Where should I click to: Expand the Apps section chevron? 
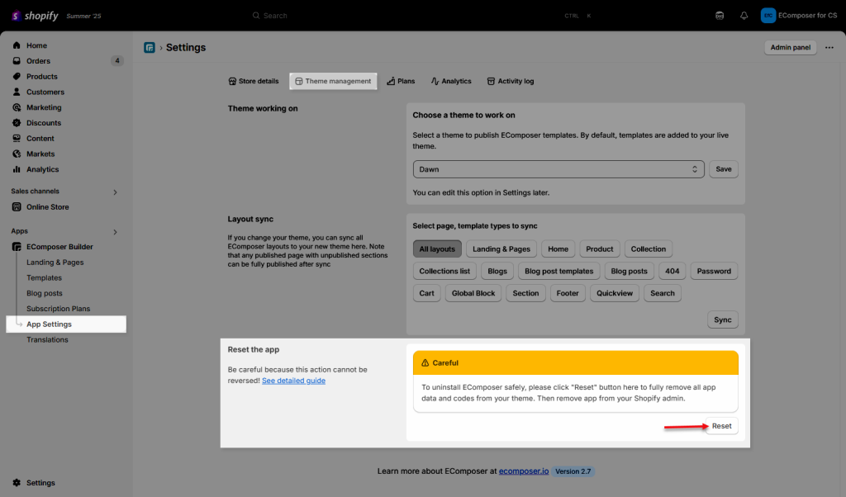point(115,232)
